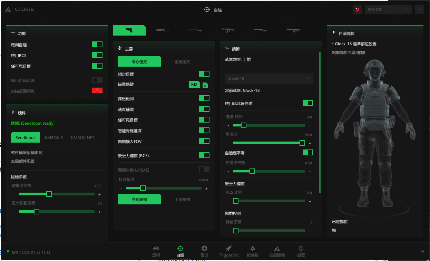The width and height of the screenshot is (430, 261).
Task: Select the KMBOX NET hardware tab
Action: point(82,138)
